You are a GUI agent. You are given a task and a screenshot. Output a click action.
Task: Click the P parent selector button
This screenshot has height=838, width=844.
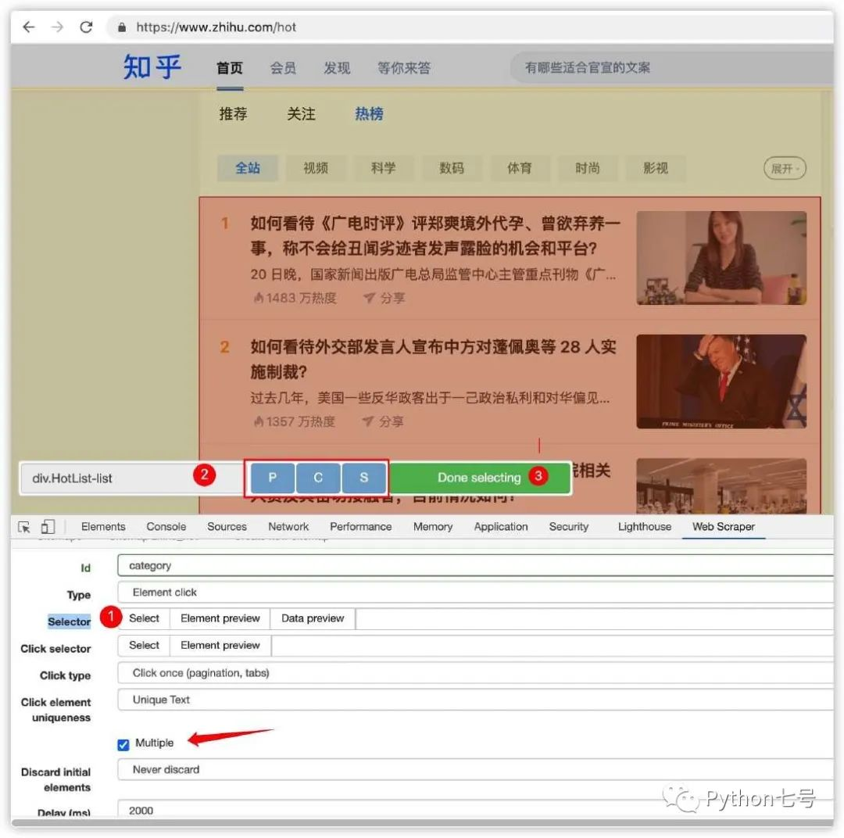(273, 478)
